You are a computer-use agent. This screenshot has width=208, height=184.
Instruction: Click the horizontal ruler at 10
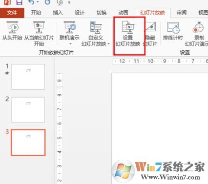[150, 61]
